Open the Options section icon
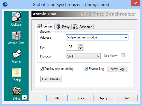The width and height of the screenshot is (142, 106). point(16,17)
